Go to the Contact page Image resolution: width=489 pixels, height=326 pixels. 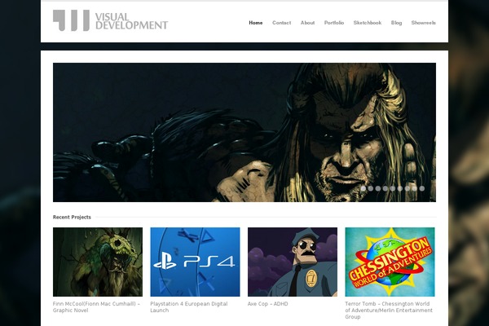click(x=282, y=23)
